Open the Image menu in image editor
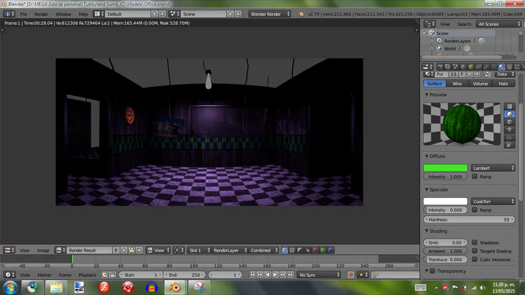Image resolution: width=525 pixels, height=295 pixels. tap(43, 250)
